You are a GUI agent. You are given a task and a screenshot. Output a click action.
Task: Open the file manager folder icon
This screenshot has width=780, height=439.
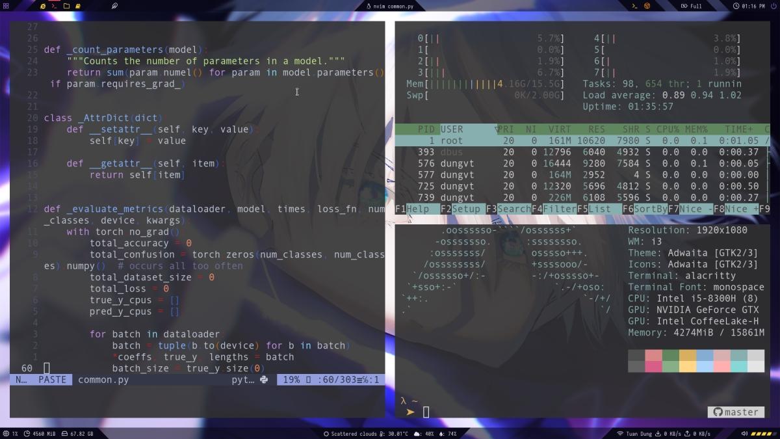point(66,5)
